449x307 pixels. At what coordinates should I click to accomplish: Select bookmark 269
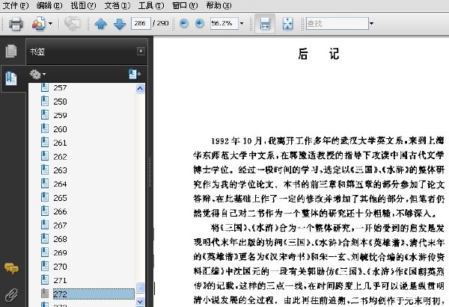60,252
